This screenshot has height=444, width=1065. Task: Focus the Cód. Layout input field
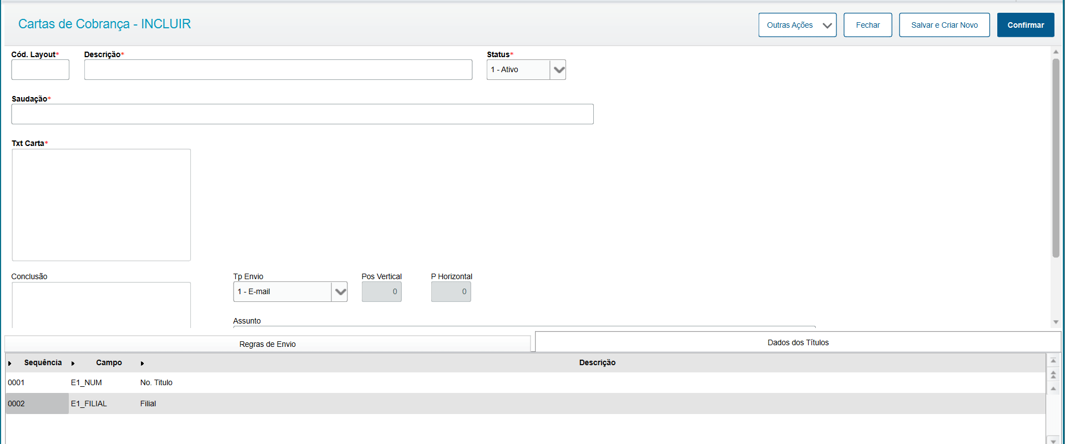[x=41, y=70]
